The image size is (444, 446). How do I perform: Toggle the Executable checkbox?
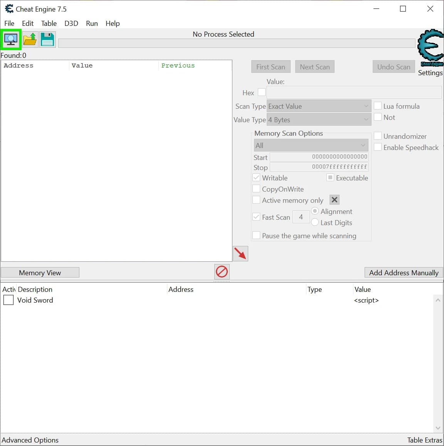pos(330,177)
